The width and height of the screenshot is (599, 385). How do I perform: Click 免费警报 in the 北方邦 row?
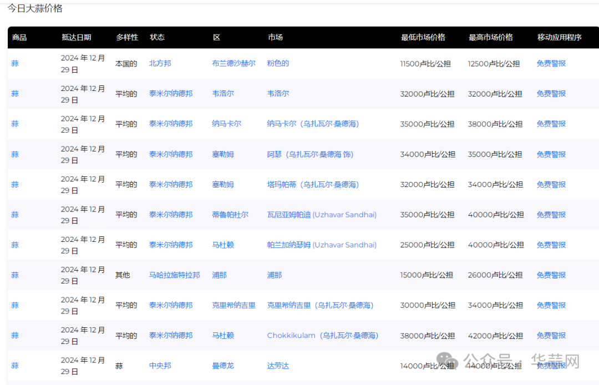551,63
